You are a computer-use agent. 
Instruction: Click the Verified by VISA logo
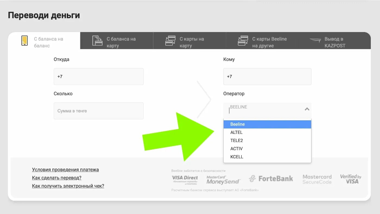(x=351, y=179)
